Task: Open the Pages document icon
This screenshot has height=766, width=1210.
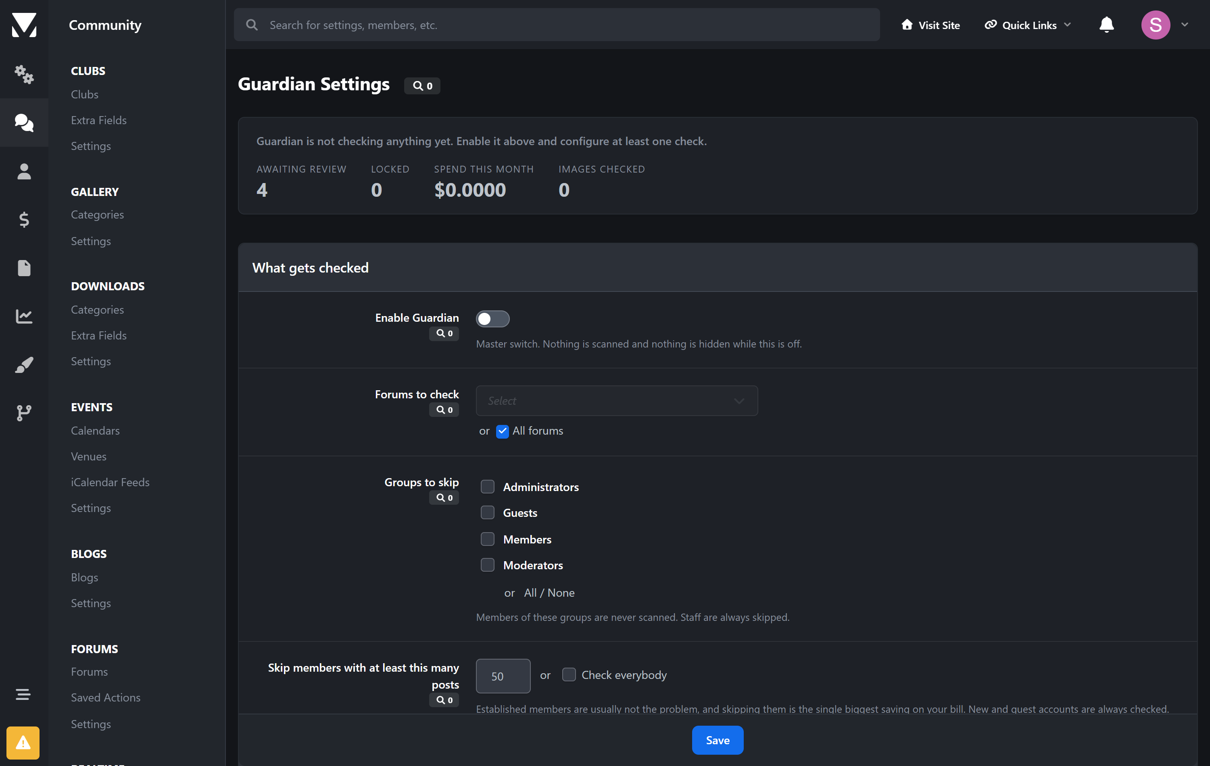Action: 24,268
